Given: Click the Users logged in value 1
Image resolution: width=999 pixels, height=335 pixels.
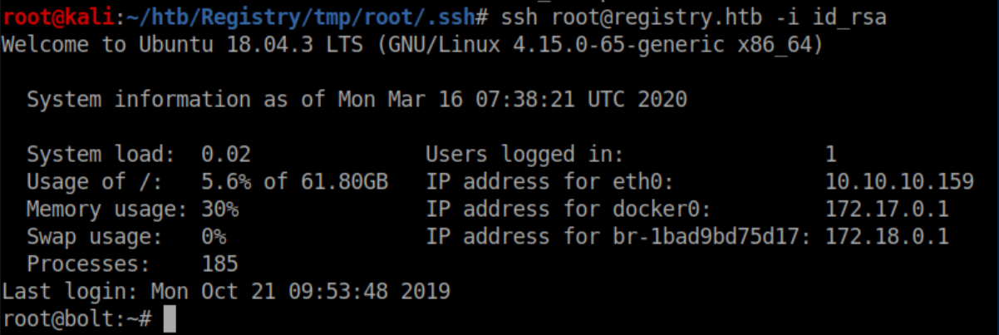Looking at the screenshot, I should pos(831,155).
